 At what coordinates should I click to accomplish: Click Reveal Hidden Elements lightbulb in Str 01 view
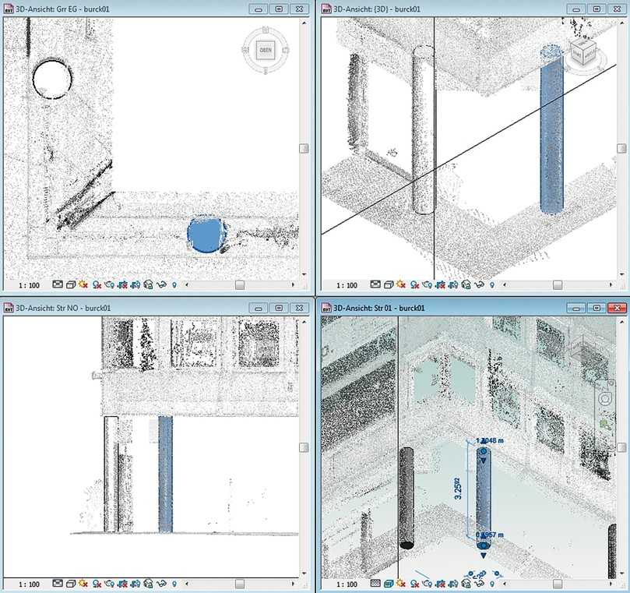[491, 582]
